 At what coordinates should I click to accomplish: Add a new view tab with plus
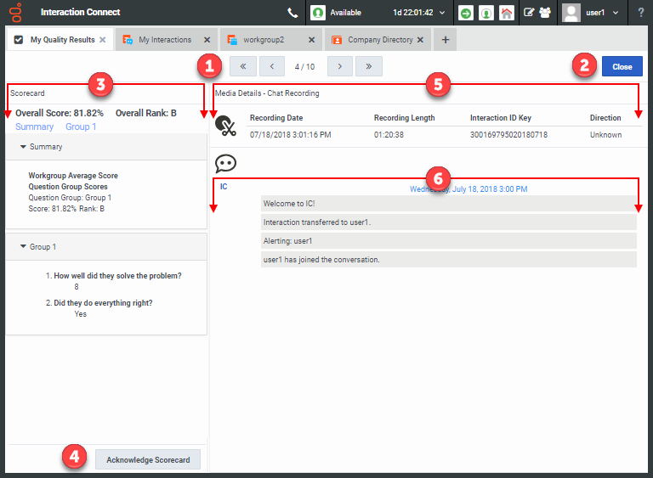coord(445,40)
